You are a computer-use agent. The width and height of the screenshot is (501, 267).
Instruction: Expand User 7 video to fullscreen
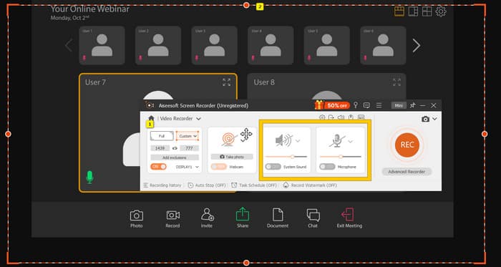click(x=227, y=82)
